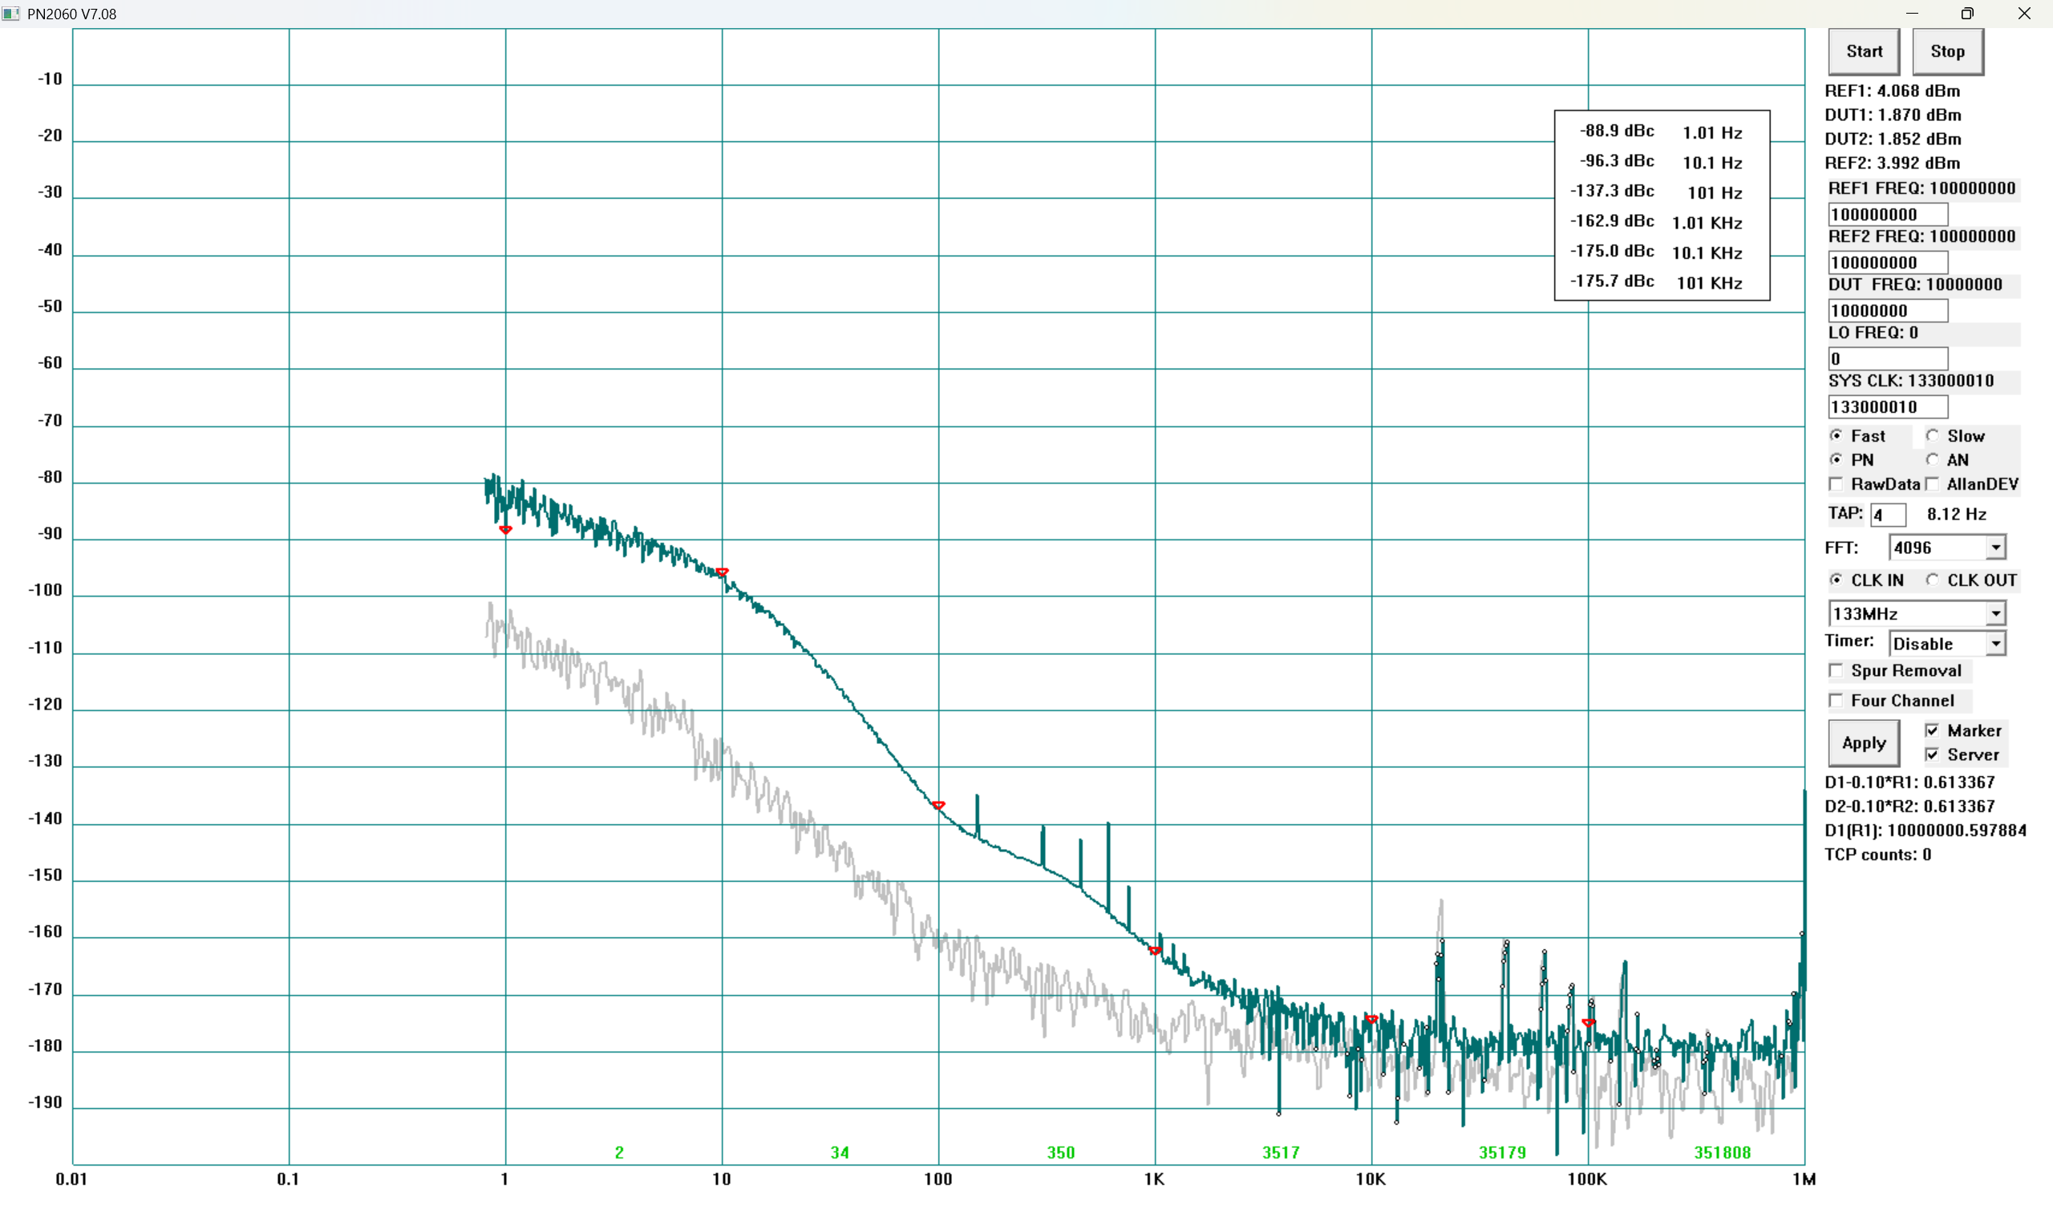Click the red marker at 1K
2053x1225 pixels.
tap(1155, 951)
